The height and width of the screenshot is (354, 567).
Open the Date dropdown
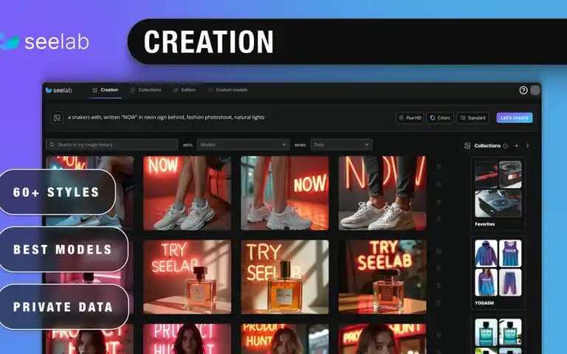[x=341, y=145]
